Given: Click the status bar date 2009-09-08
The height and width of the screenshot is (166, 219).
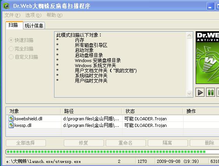Looking at the screenshot, I should 178,161.
